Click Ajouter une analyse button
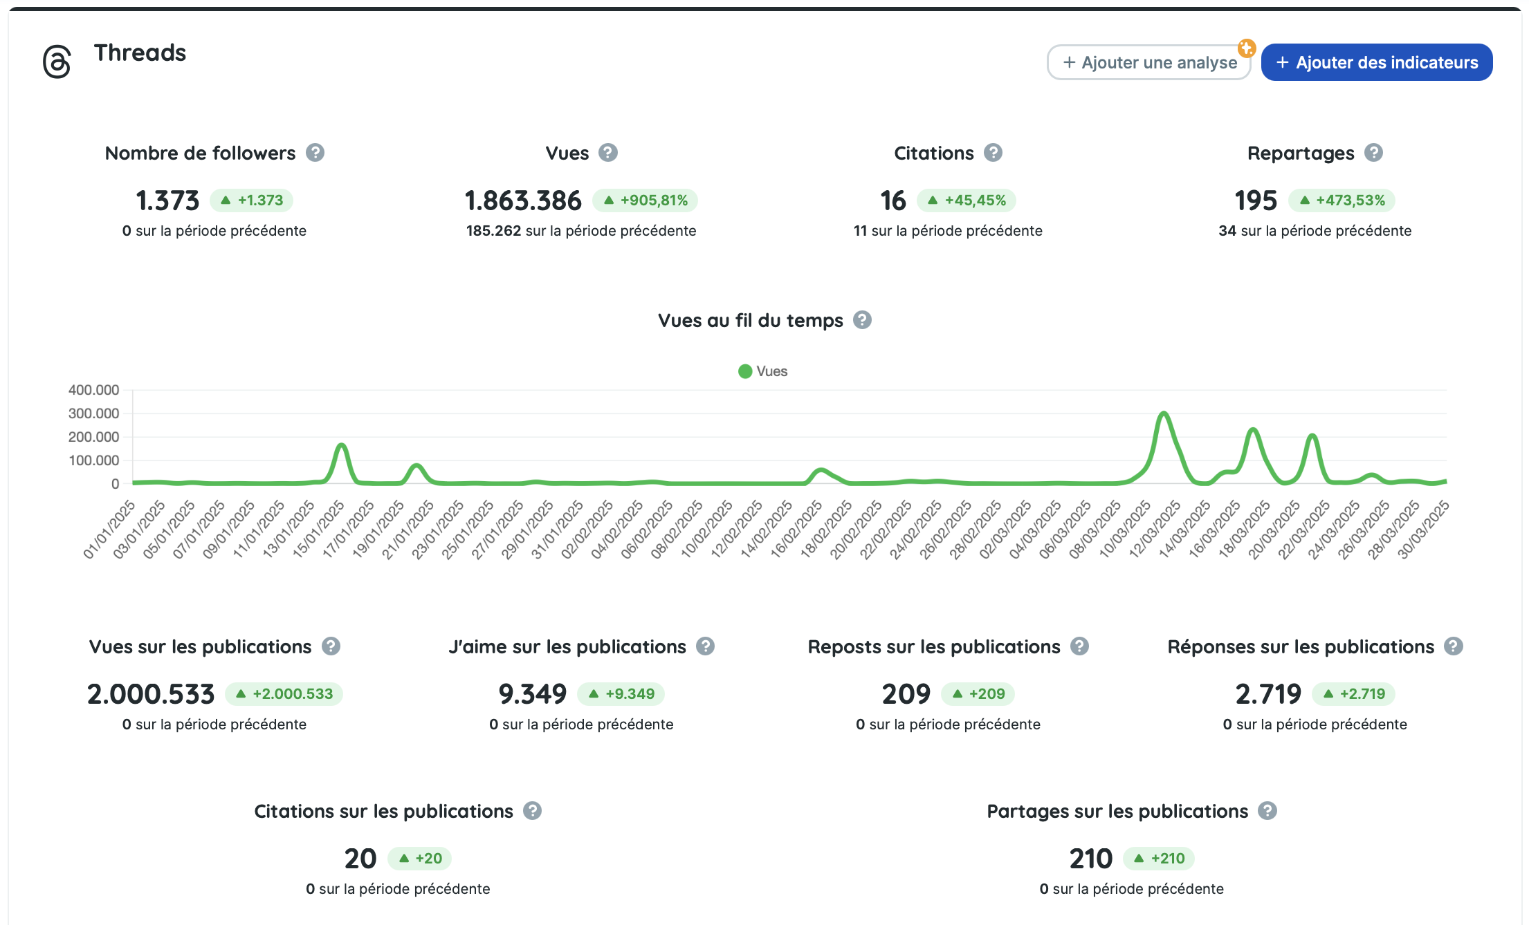1529x925 pixels. pos(1148,63)
